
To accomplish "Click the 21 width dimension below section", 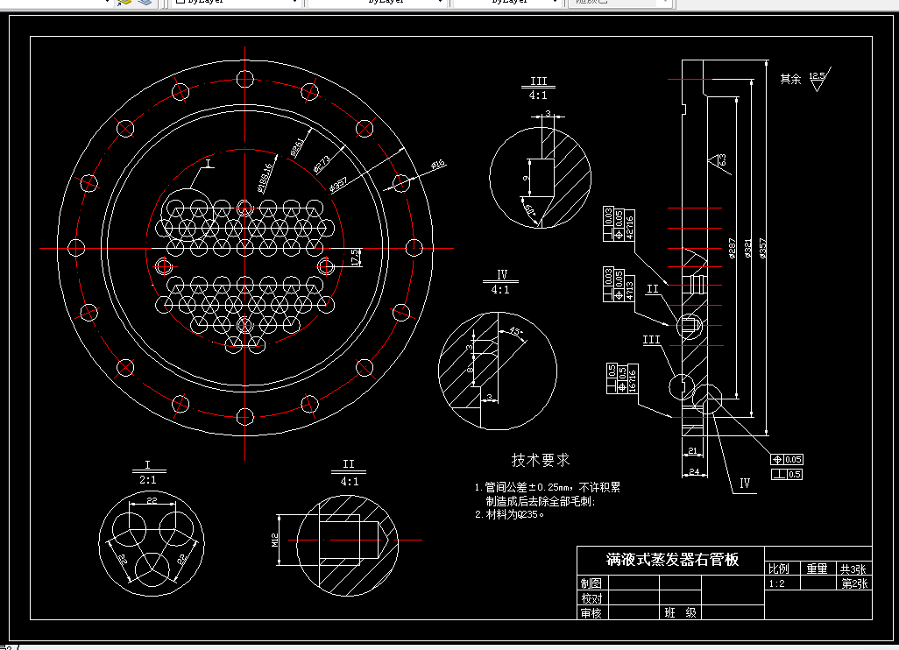I will (692, 450).
